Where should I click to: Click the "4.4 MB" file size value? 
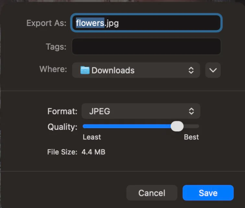tap(93, 152)
